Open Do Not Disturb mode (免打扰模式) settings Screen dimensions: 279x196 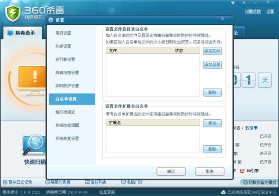coord(65,112)
